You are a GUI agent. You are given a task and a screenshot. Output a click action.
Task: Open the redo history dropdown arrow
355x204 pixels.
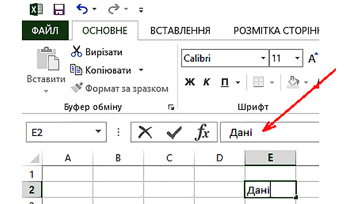point(126,9)
